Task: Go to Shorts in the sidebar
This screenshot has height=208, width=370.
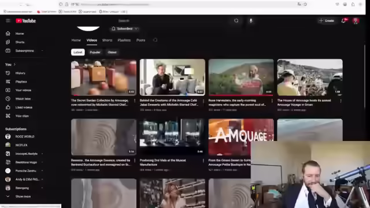Action: click(20, 42)
